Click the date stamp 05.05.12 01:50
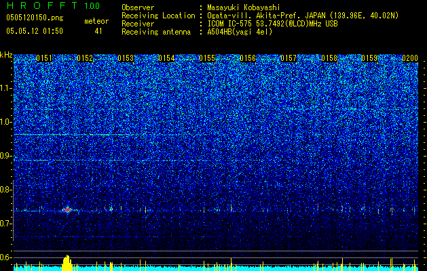The image size is (427, 271). click(35, 31)
